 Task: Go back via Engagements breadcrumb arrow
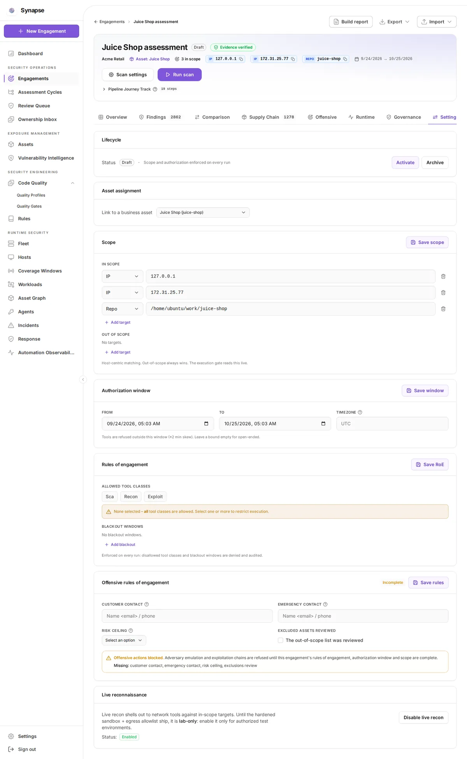coord(96,22)
